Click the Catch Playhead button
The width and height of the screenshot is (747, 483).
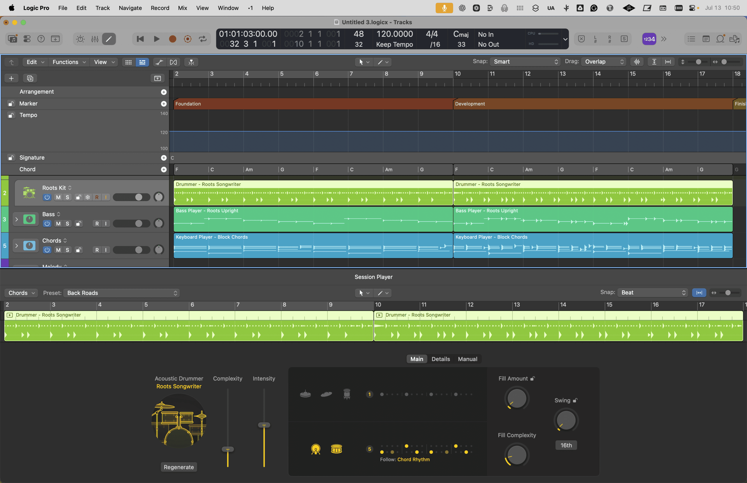(x=191, y=62)
